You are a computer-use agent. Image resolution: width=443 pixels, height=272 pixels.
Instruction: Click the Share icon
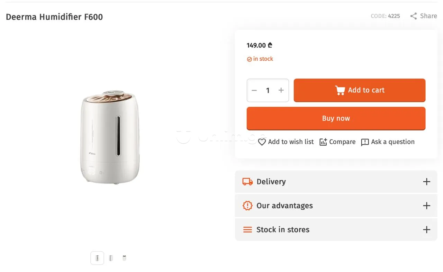click(x=413, y=16)
